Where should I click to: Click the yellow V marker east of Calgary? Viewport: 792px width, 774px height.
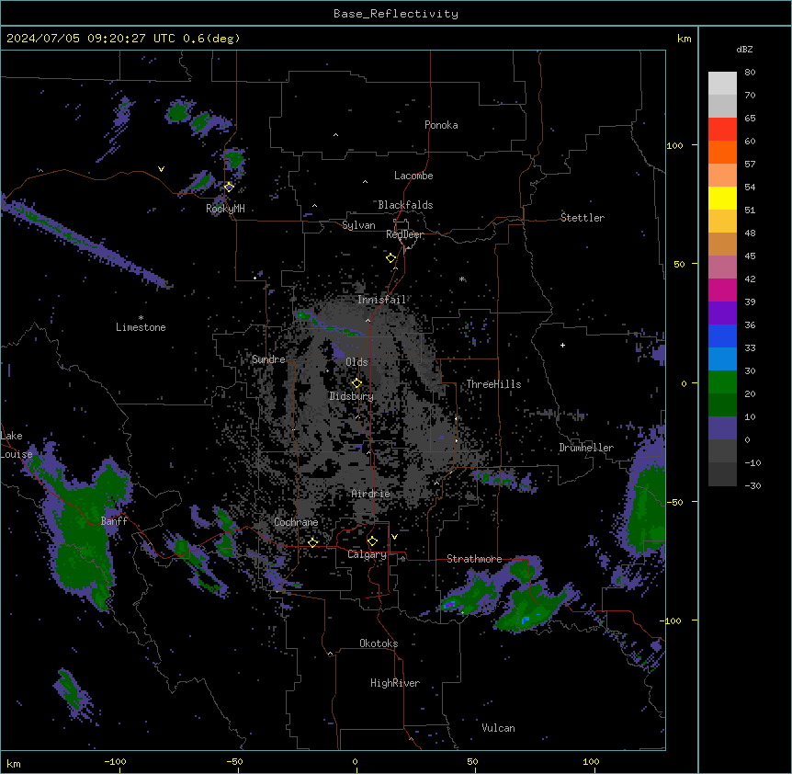pos(394,537)
